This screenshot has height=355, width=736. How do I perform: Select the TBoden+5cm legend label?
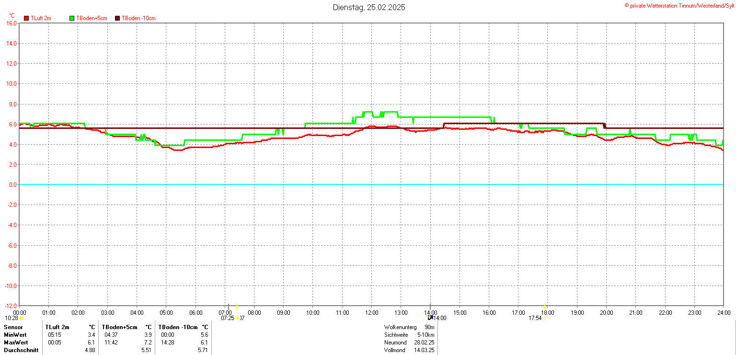pyautogui.click(x=92, y=18)
